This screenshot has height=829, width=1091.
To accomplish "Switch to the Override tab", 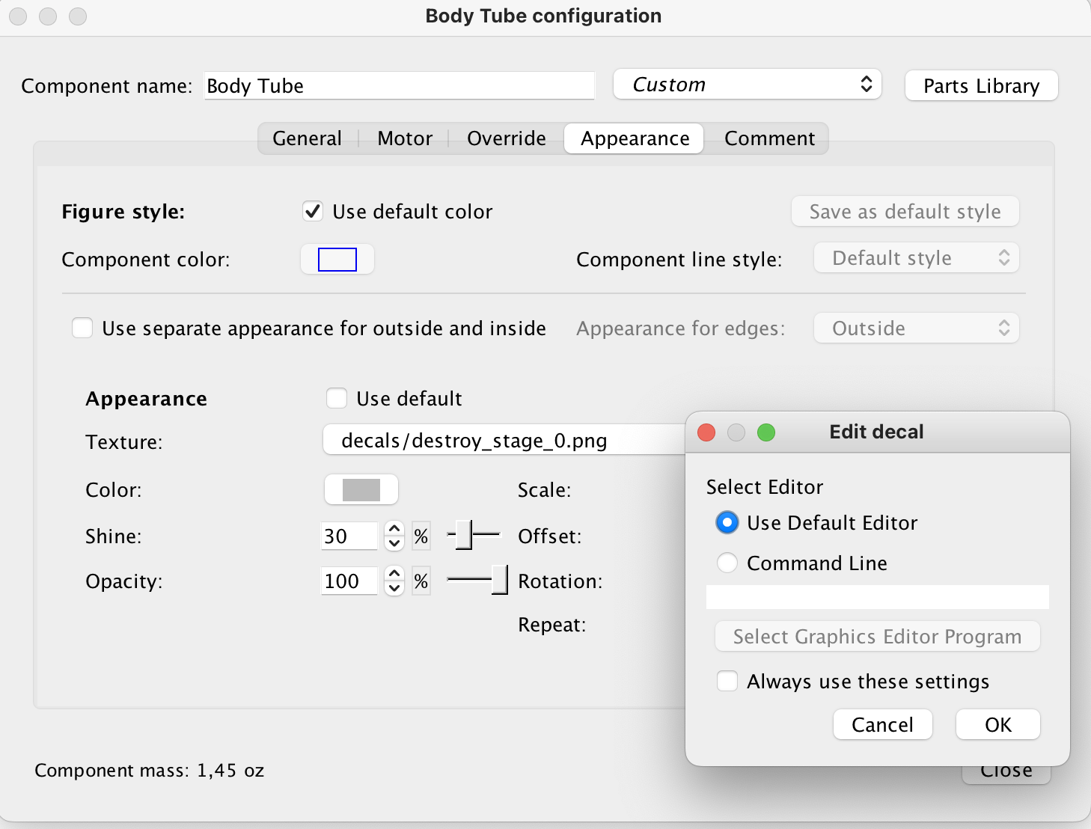I will point(506,138).
